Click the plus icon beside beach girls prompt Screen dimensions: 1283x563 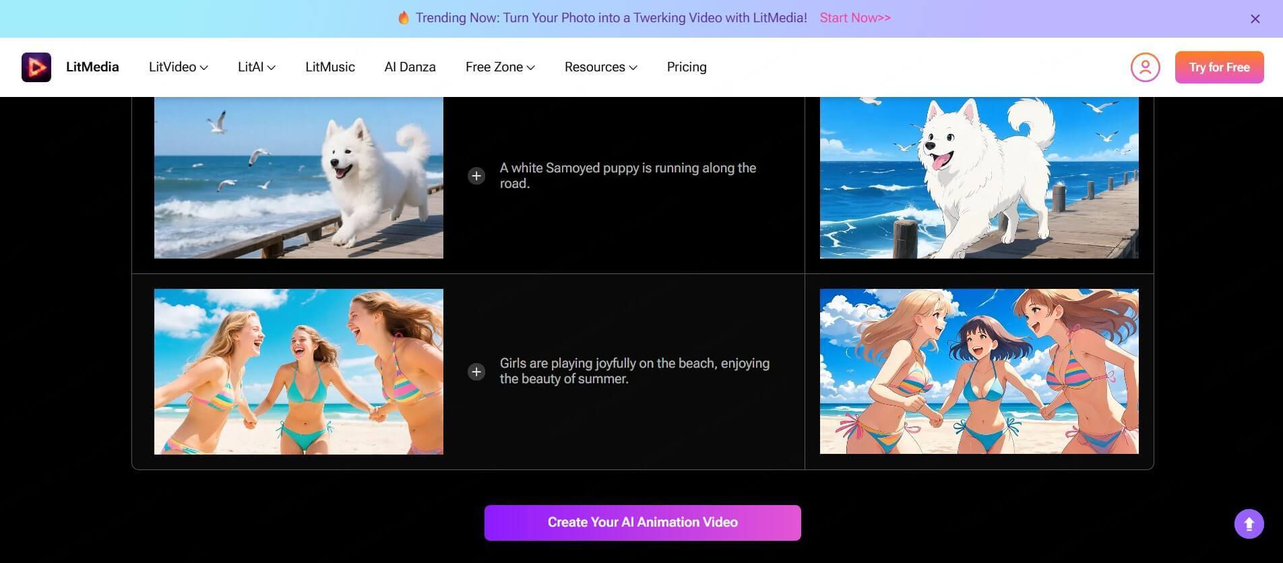coord(476,372)
